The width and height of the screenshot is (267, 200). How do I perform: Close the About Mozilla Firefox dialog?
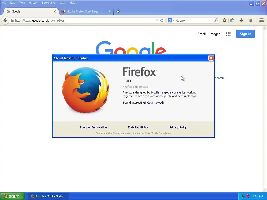pos(211,58)
